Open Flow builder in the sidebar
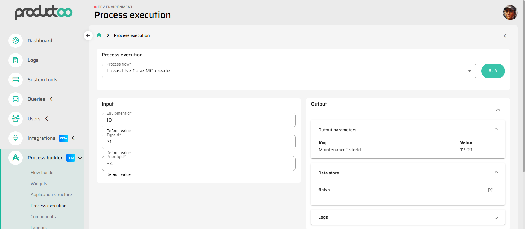Screen dimensions: 525x229 point(43,173)
